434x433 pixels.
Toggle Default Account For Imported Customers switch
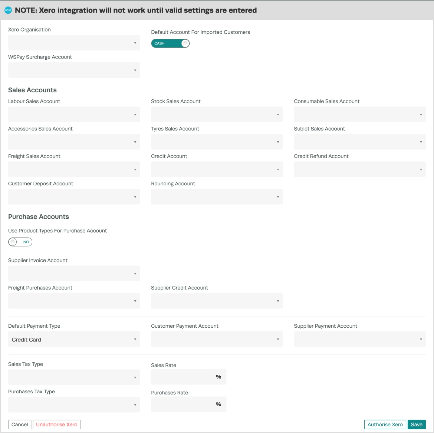pyautogui.click(x=170, y=43)
